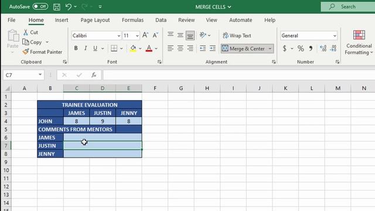Open Alignment settings dialog launcher
Screen dimensions: 375x211
click(274, 62)
